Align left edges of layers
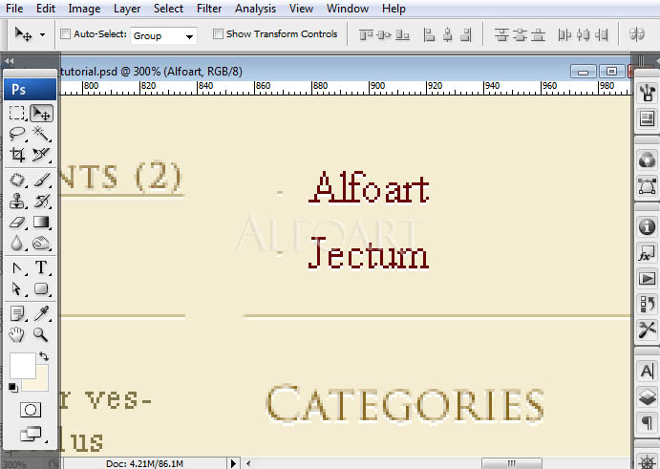 click(x=429, y=35)
